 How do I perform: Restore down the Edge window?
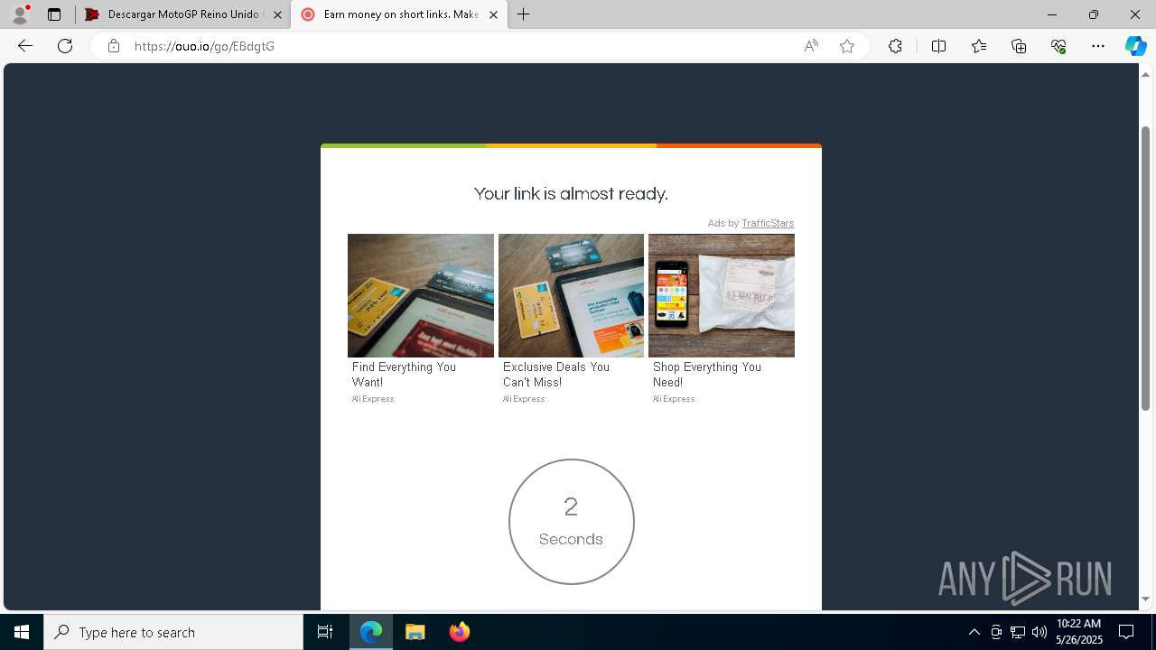[x=1093, y=14]
